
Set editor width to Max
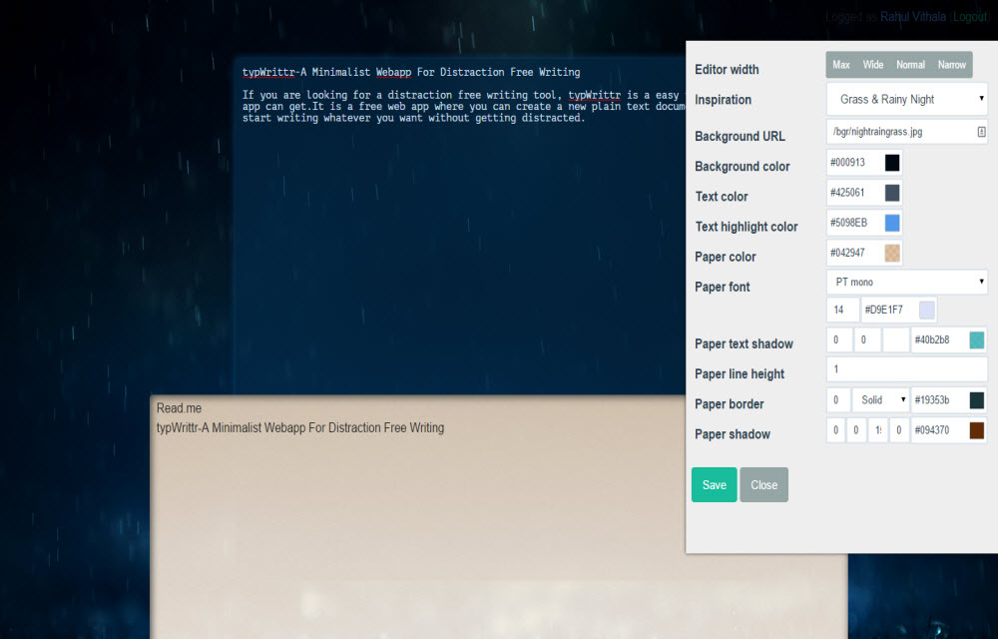point(840,65)
